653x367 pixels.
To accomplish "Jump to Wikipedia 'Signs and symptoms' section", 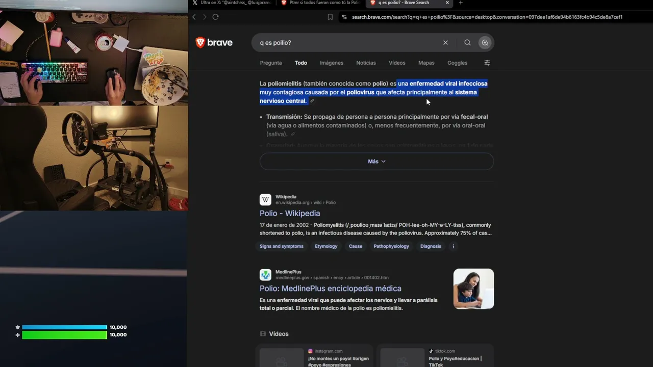I will [x=282, y=246].
